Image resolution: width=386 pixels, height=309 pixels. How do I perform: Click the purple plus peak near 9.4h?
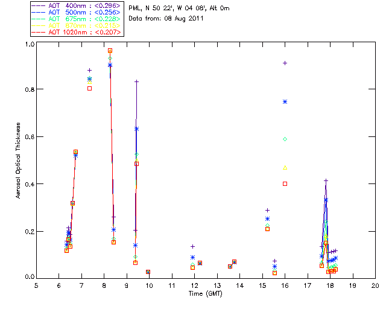136,81
